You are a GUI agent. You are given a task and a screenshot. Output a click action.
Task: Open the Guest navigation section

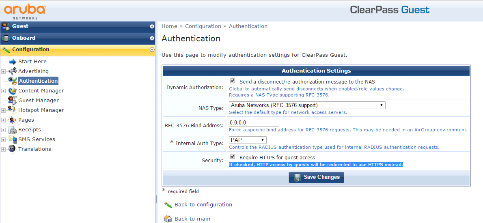[x=78, y=26]
